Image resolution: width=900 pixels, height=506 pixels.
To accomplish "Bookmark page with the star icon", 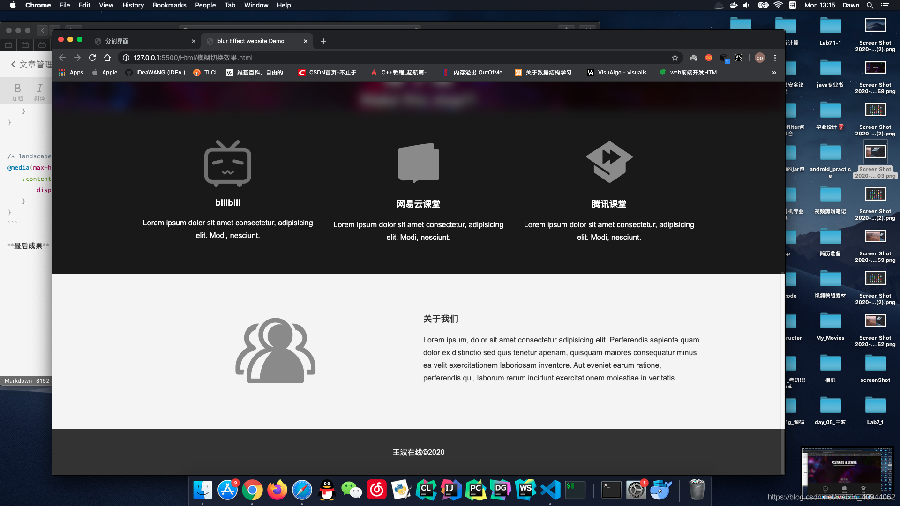I will click(x=675, y=58).
